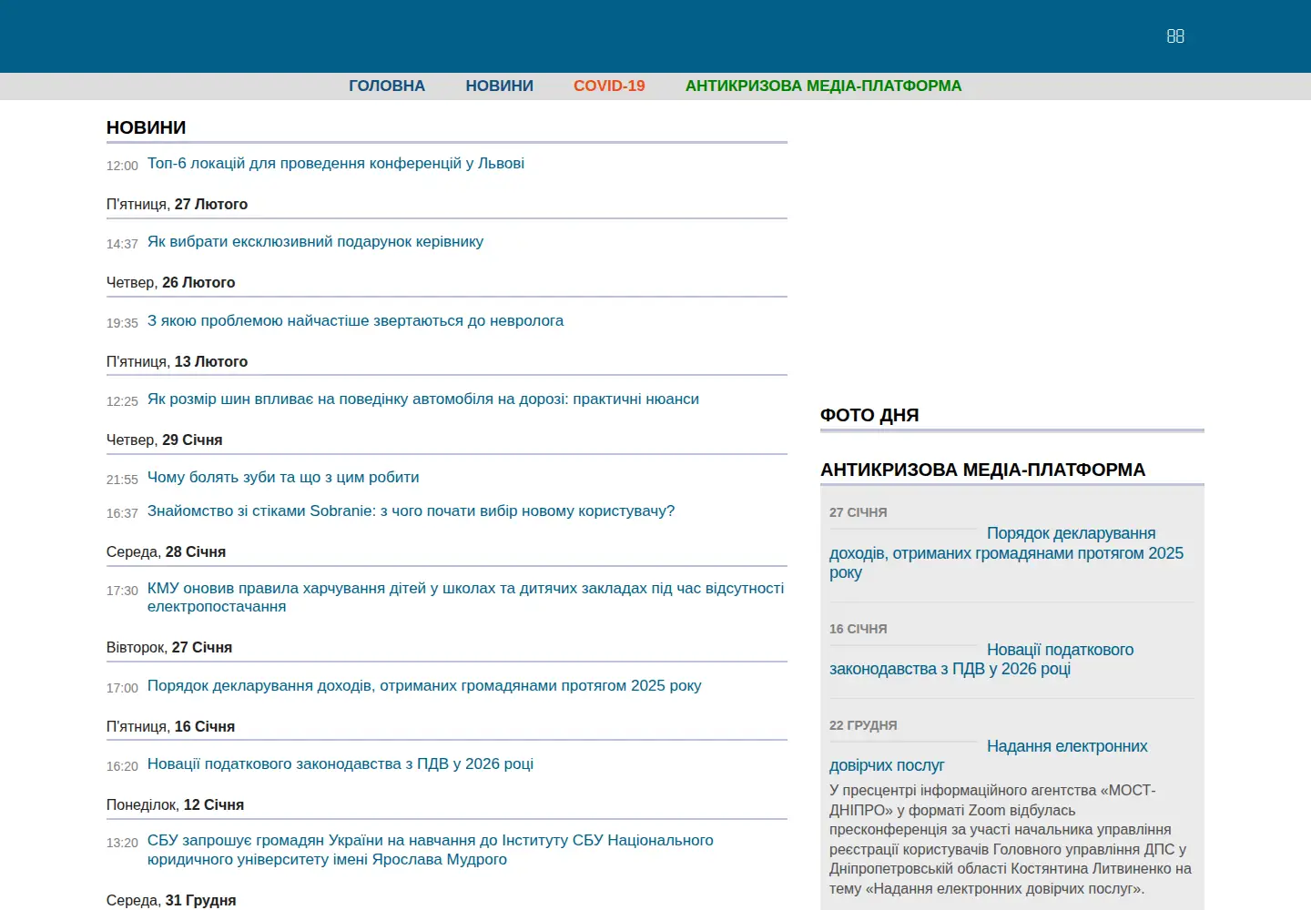Open the ГОЛОВНА menu item
Viewport: 1311px width, 910px height.
click(x=387, y=86)
